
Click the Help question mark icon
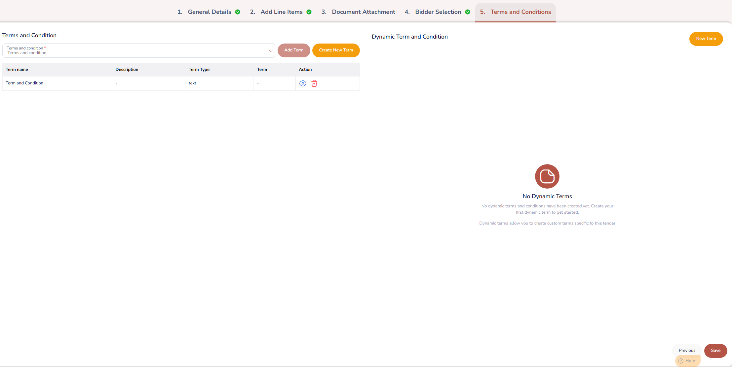coord(681,361)
